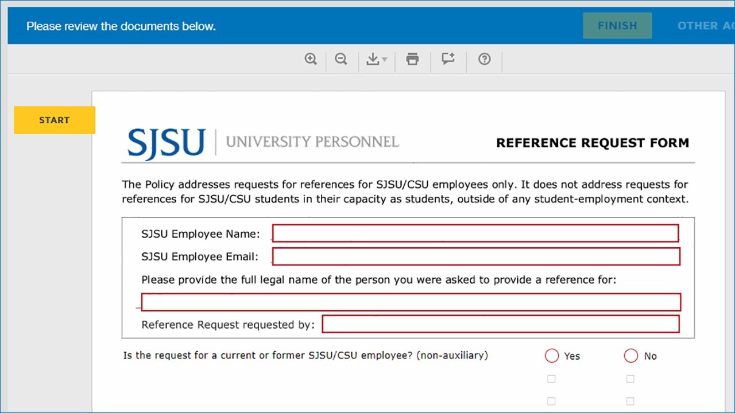
Task: Open help via the question mark icon
Action: (485, 59)
